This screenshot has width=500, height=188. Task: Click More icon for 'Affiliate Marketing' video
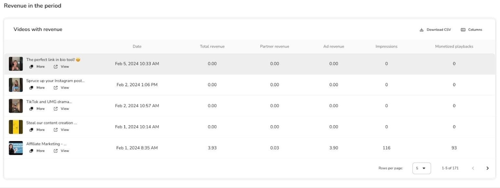point(32,151)
